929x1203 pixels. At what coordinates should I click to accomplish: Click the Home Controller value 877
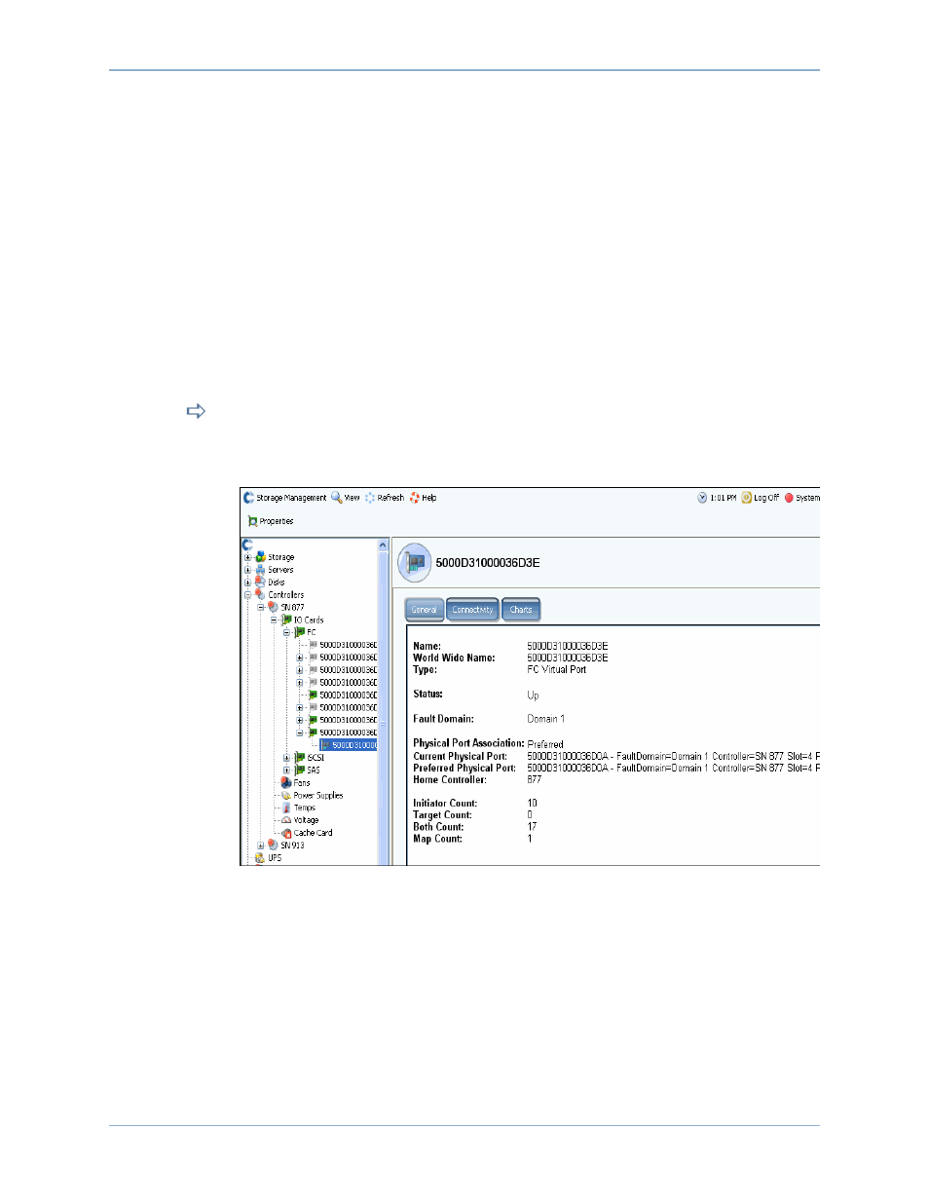pos(534,779)
